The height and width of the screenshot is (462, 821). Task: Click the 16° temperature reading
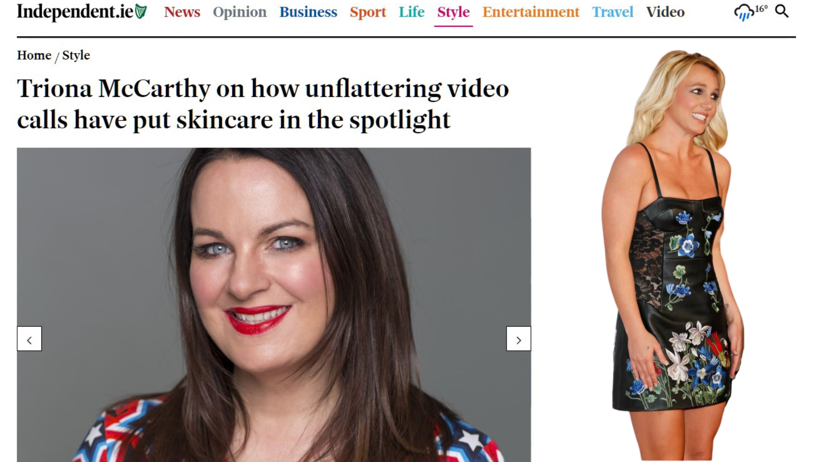coord(761,9)
